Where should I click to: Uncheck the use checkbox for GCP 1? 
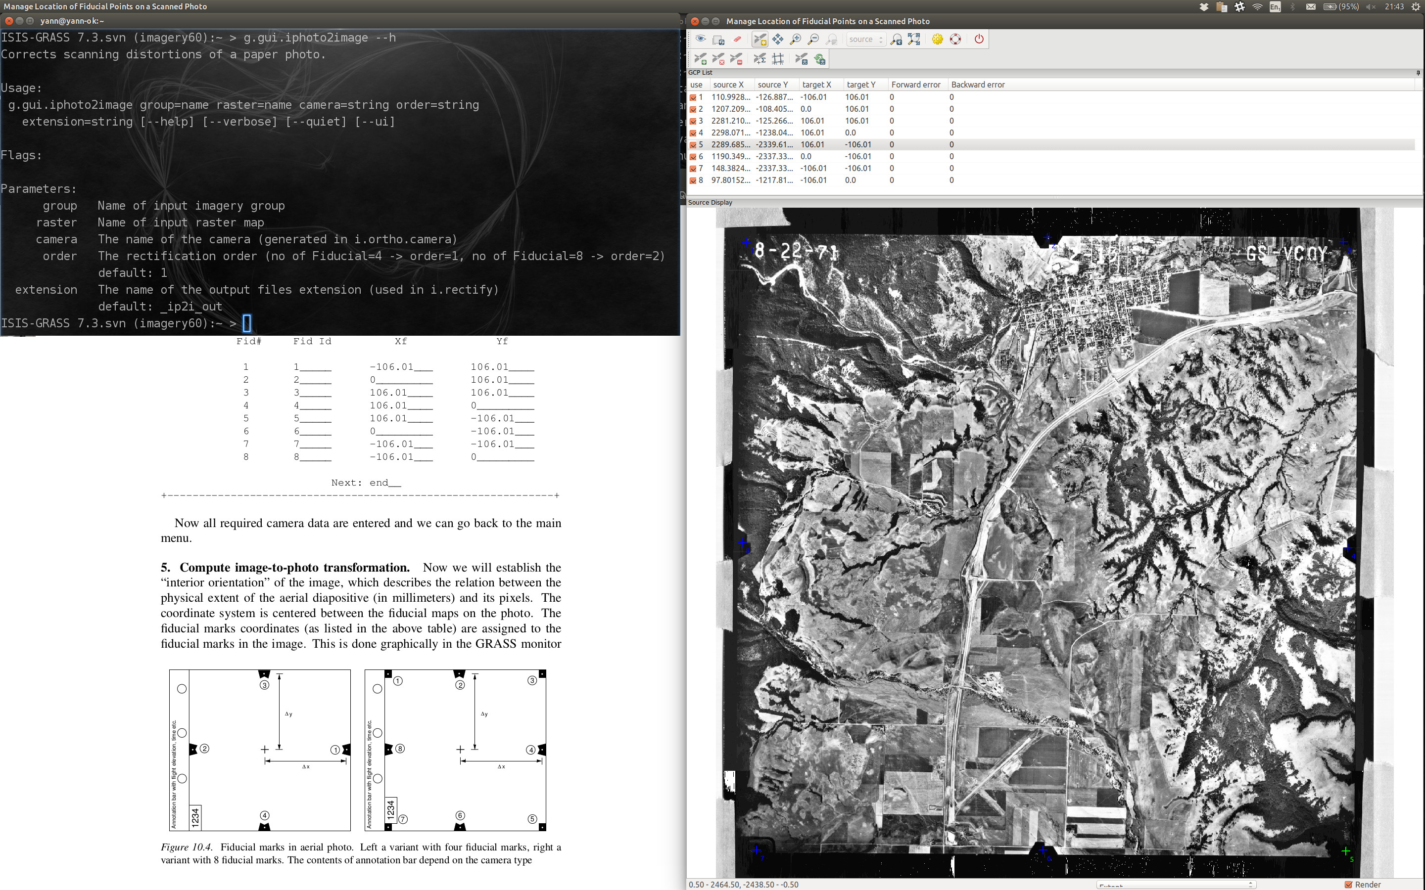pyautogui.click(x=694, y=98)
